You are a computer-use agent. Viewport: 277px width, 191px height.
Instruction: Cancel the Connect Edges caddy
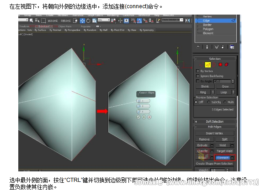149,117
